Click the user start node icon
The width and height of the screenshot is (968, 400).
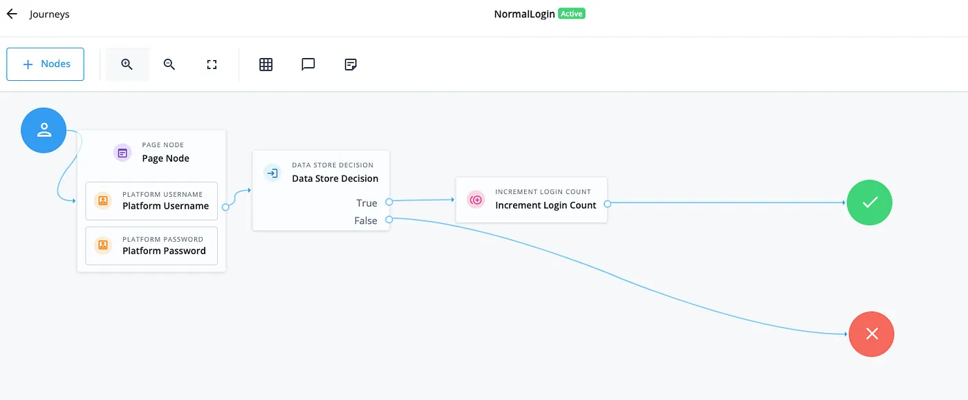click(x=44, y=130)
